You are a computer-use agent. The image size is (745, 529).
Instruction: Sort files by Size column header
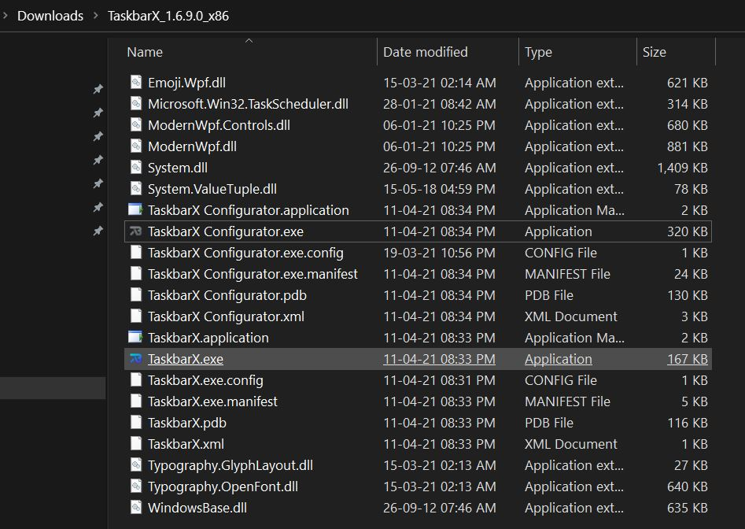tap(654, 52)
